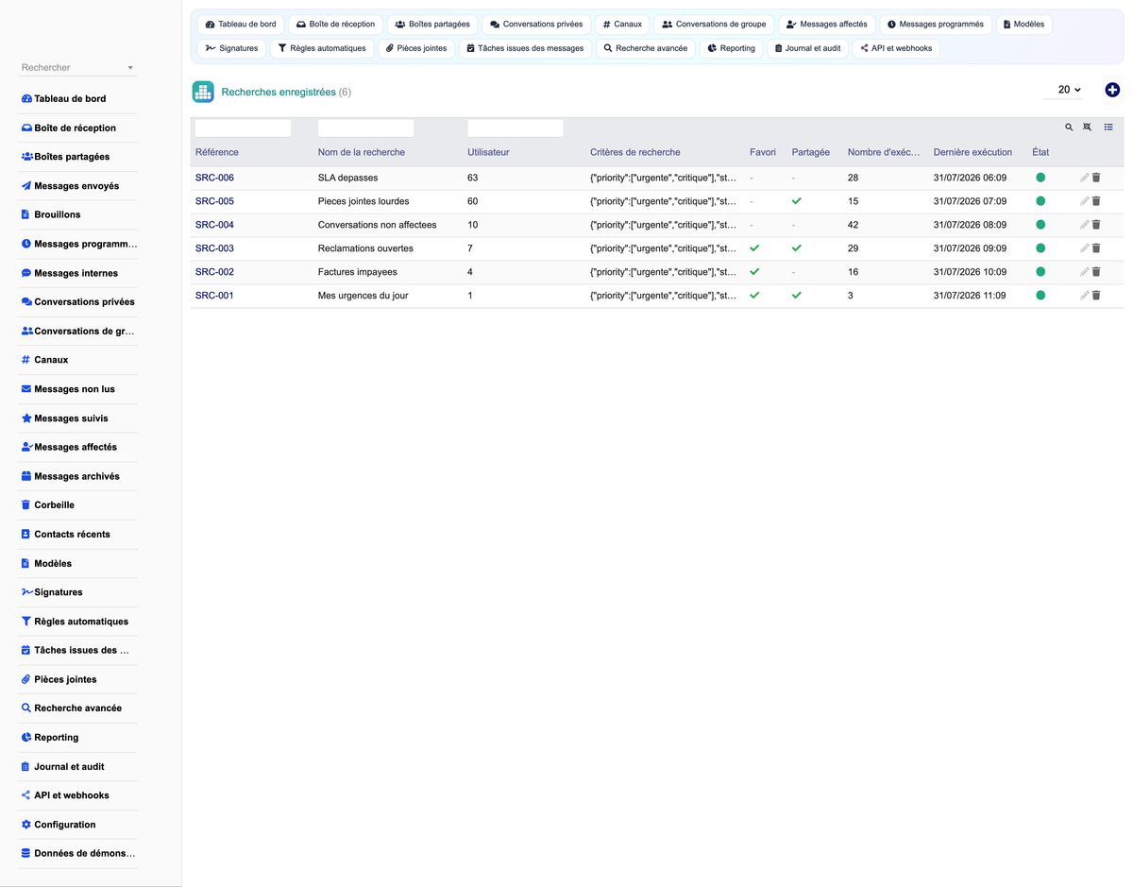Open the Tableau de bord top tab
The width and height of the screenshot is (1133, 887).
point(241,25)
